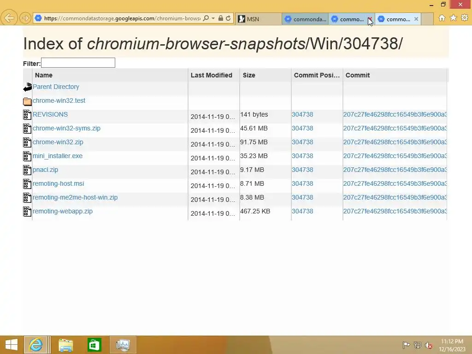The height and width of the screenshot is (354, 472).
Task: Close the last 'commo...' tab
Action: click(x=416, y=19)
